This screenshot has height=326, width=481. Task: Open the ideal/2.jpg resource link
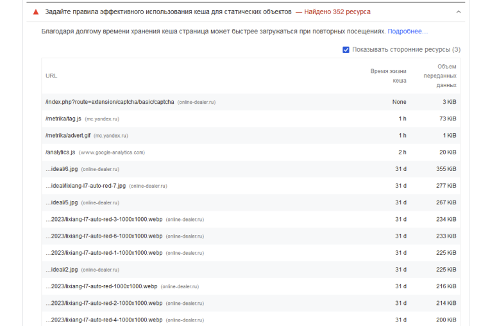62,269
